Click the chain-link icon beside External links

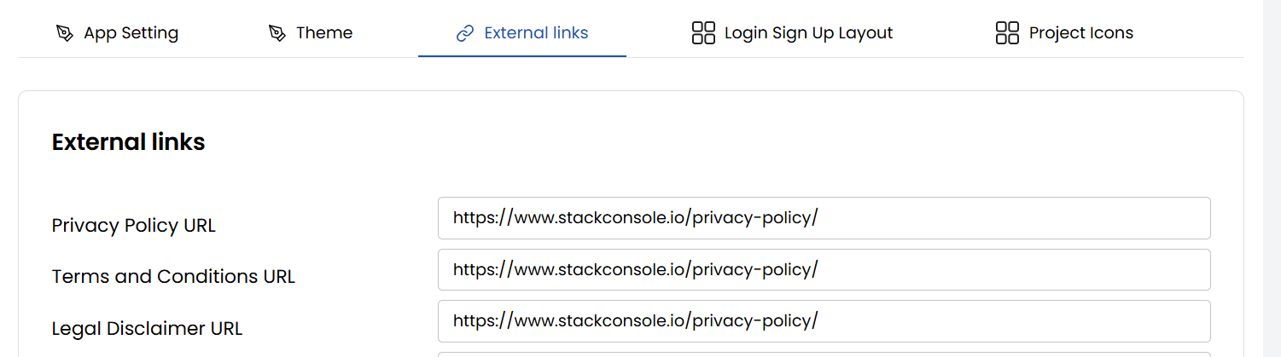465,33
